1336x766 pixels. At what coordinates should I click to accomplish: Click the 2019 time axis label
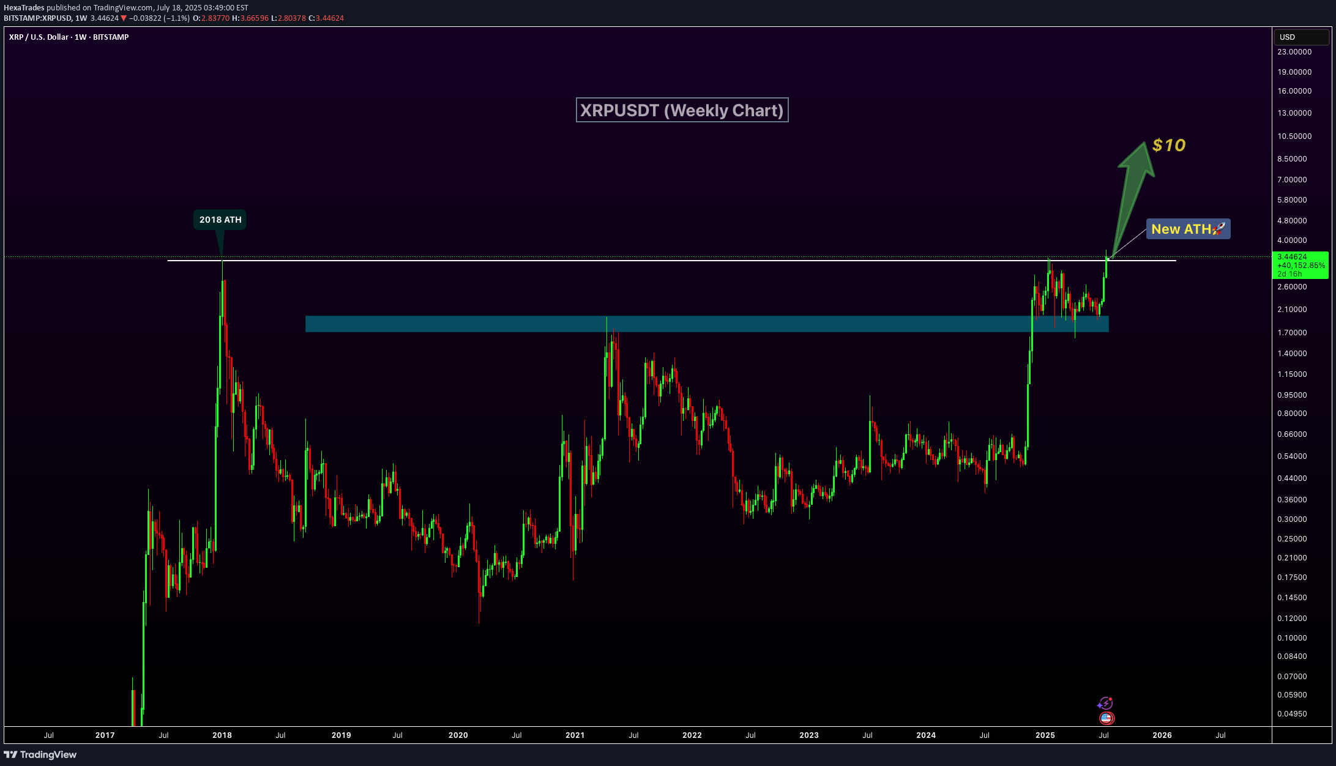point(341,735)
